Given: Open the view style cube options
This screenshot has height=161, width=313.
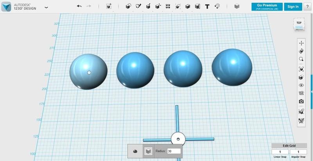Looking at the screenshot, I should tap(301, 77).
